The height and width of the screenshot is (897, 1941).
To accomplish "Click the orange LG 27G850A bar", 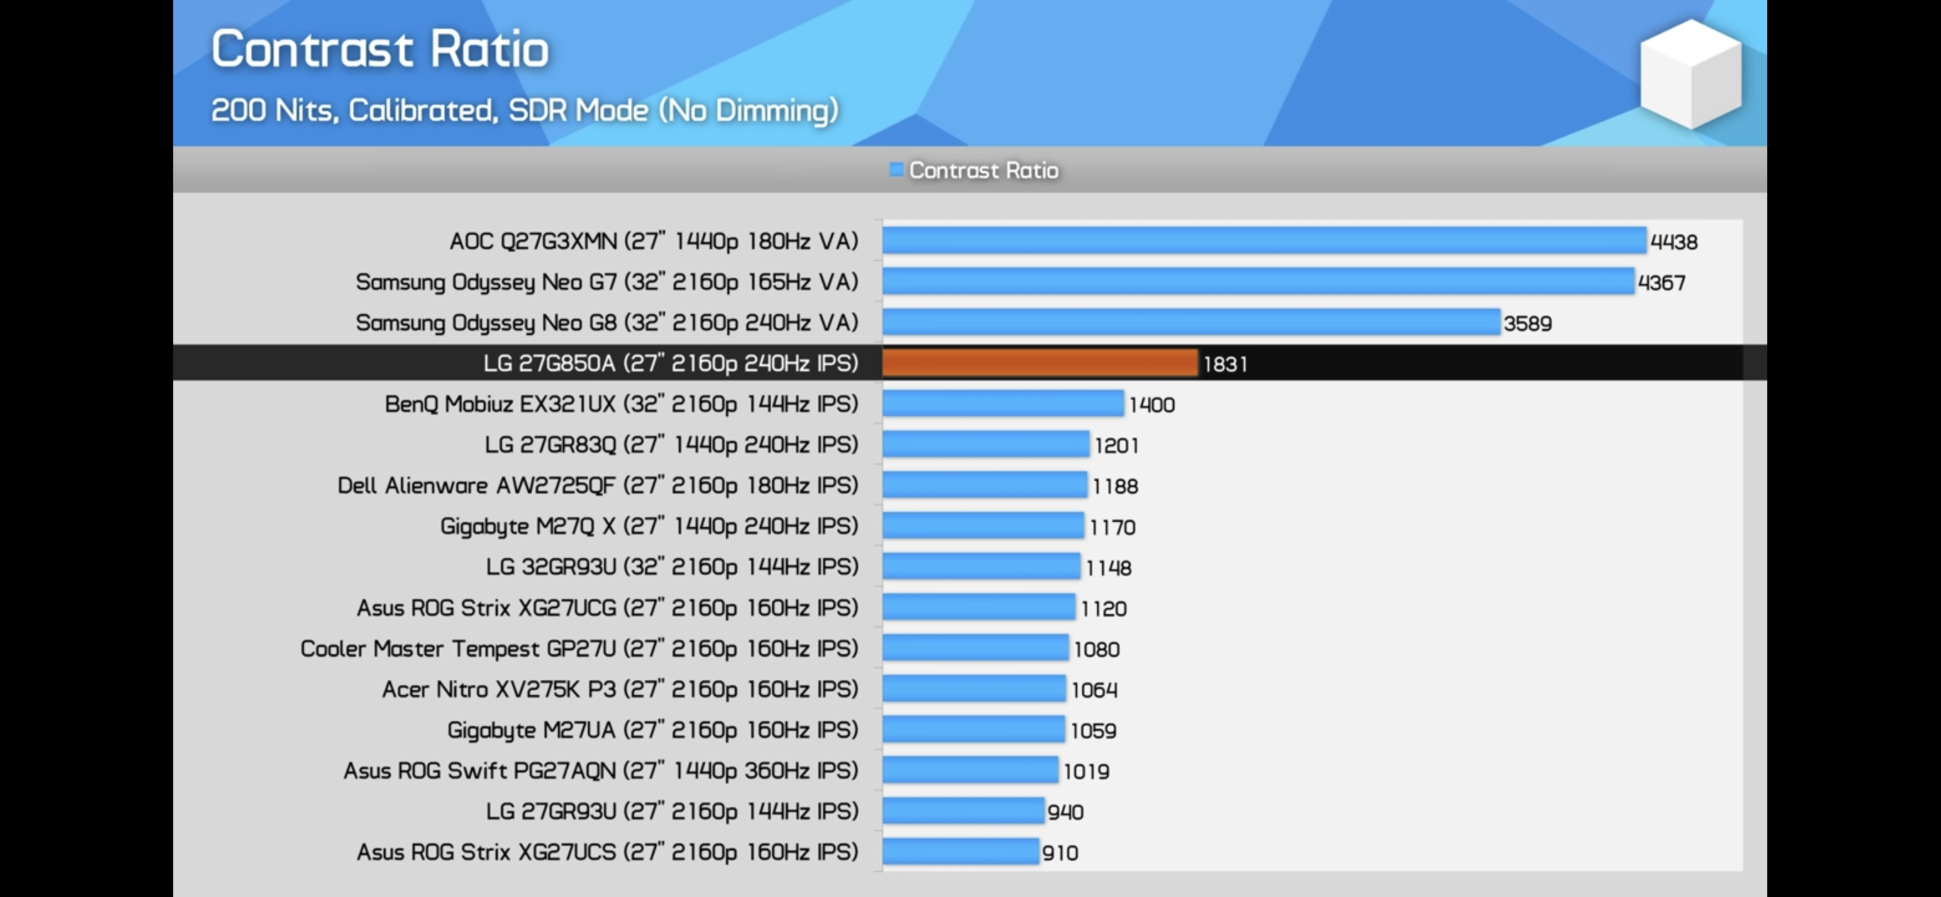I will (x=1040, y=363).
